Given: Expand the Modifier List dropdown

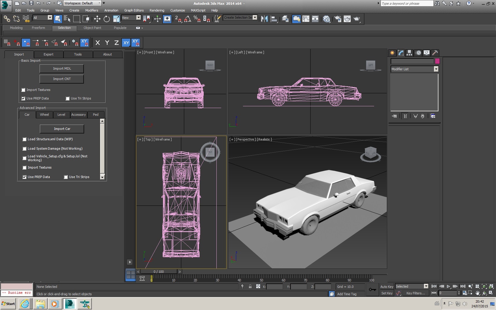Looking at the screenshot, I should tap(436, 69).
